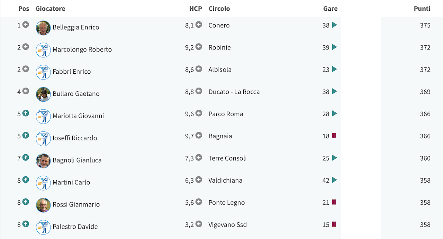Click the green play icon in Belleggia Enrico's Gare cell
This screenshot has width=443, height=239.
[334, 25]
